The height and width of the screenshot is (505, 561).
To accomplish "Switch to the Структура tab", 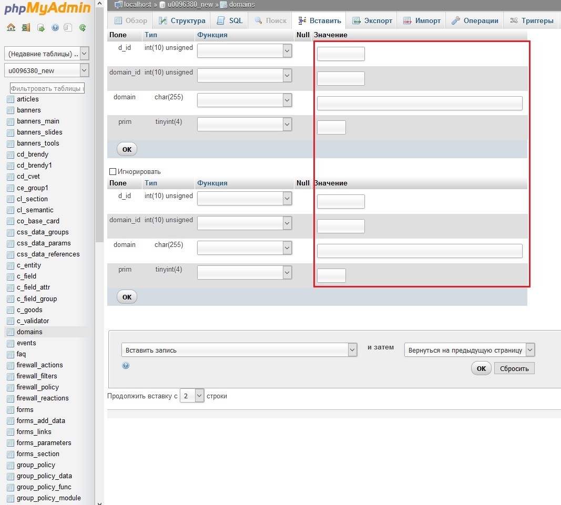I will pyautogui.click(x=181, y=20).
